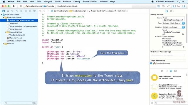Screen dimensions: 188x105
Task: Run the CoreDataExample scheme with Play button
Action: coord(14,6)
